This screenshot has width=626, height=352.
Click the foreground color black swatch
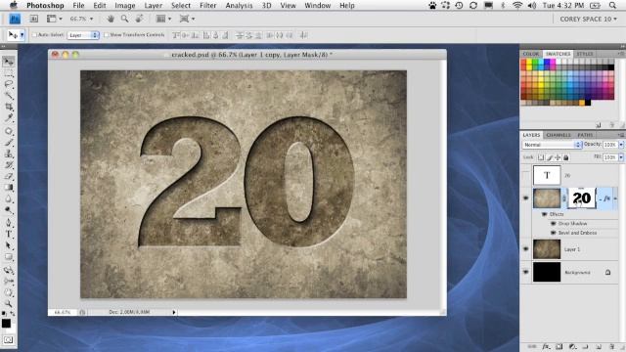click(6, 324)
